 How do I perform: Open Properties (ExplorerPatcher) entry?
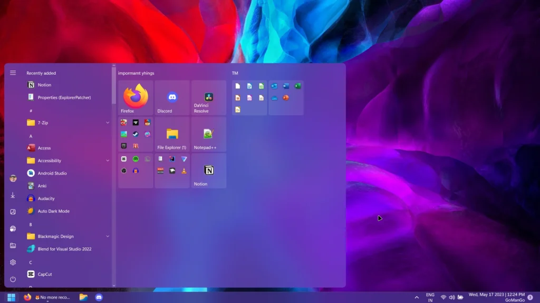click(x=68, y=97)
